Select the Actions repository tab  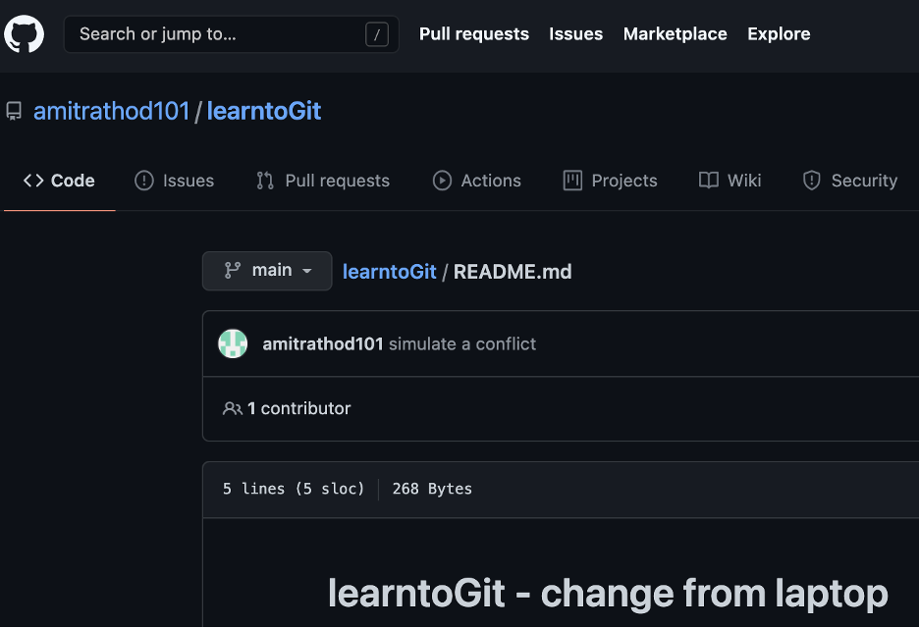(476, 181)
